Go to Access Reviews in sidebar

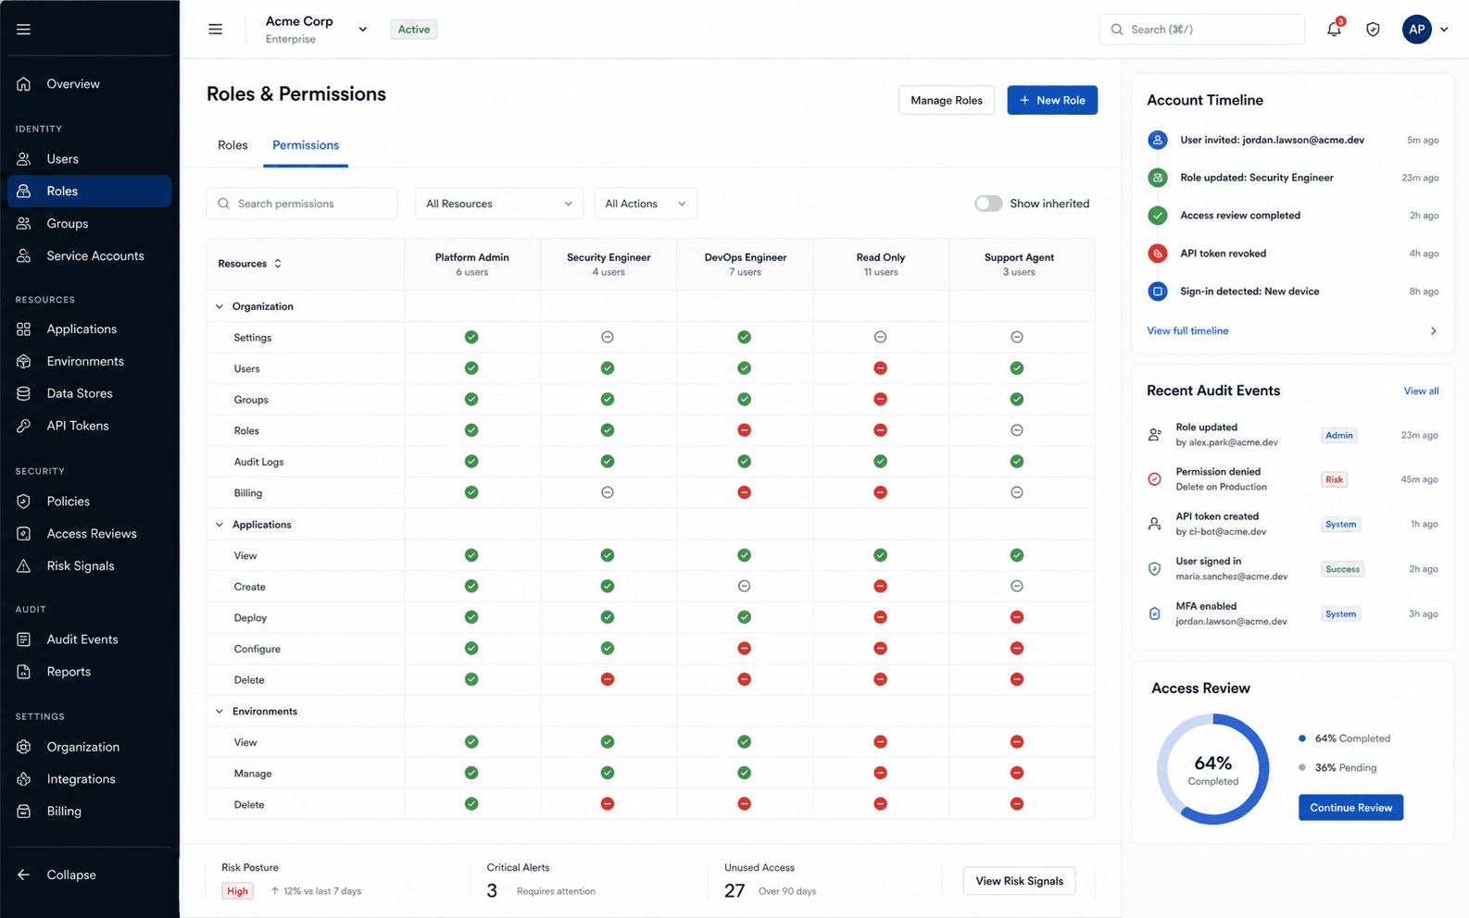coord(89,534)
